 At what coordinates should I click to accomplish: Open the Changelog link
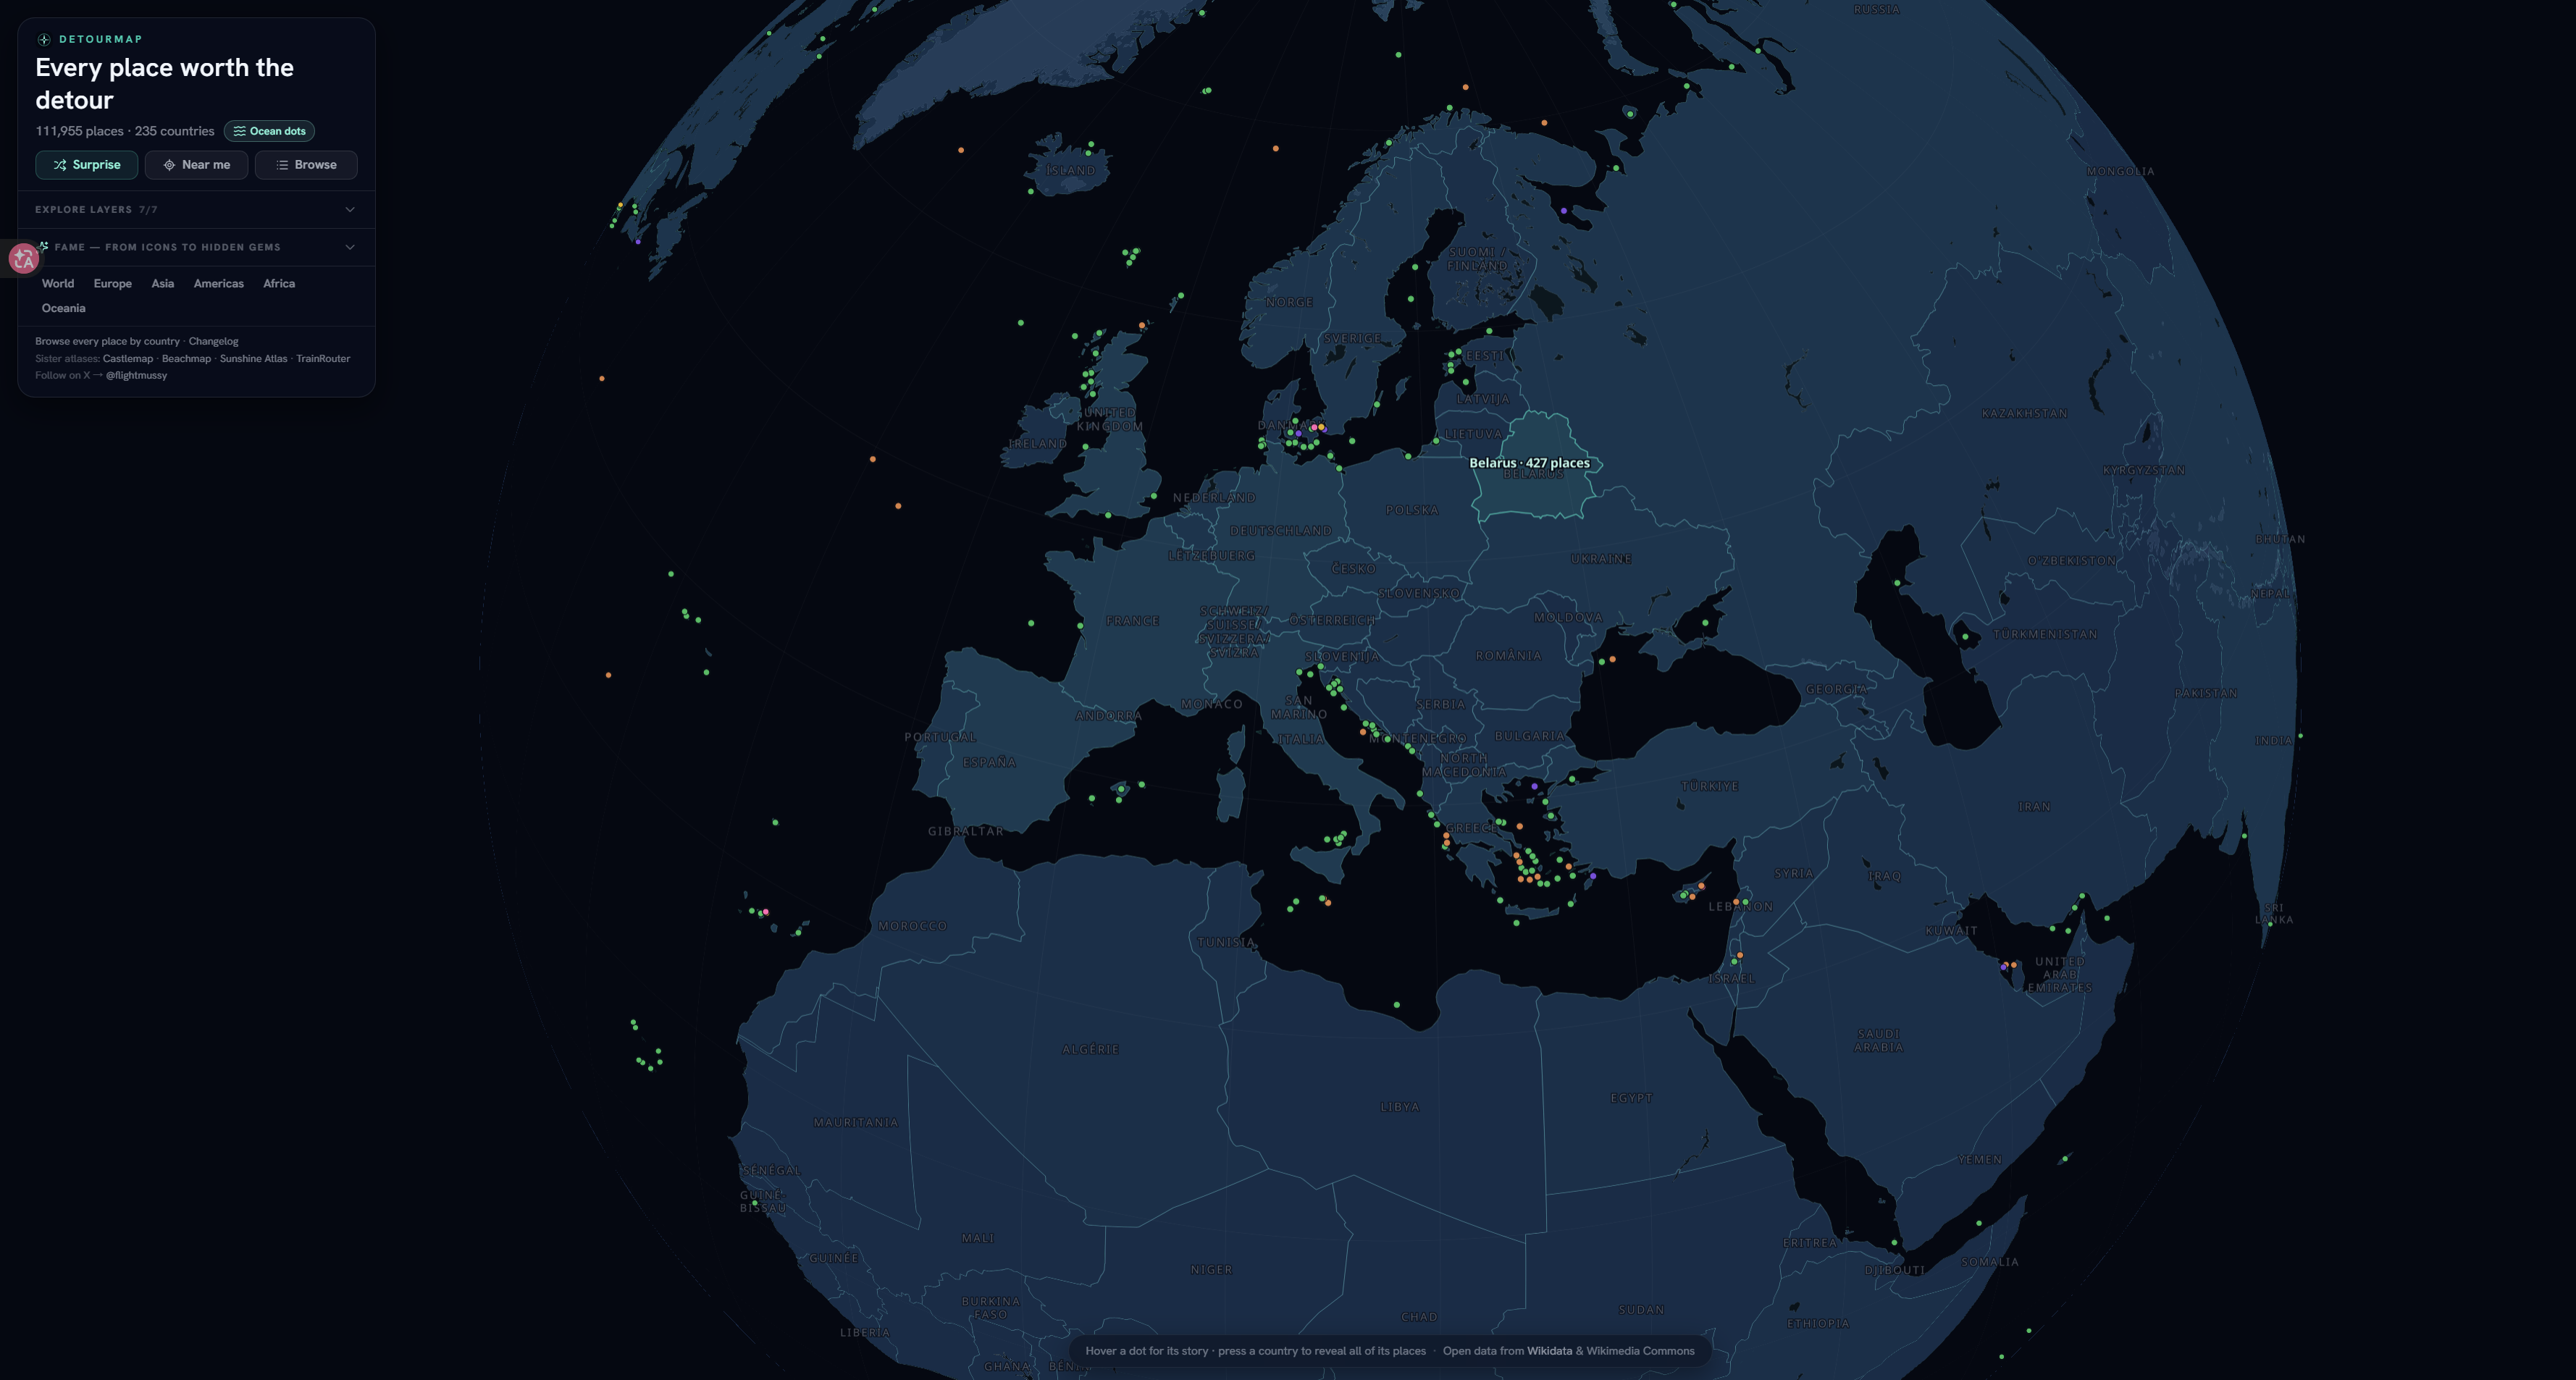pyautogui.click(x=214, y=341)
